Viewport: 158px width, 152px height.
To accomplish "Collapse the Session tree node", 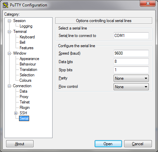I will (9, 21).
